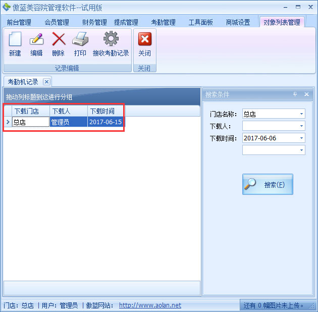Sort by the 下载门店 column header
The image size is (318, 312).
(x=31, y=111)
